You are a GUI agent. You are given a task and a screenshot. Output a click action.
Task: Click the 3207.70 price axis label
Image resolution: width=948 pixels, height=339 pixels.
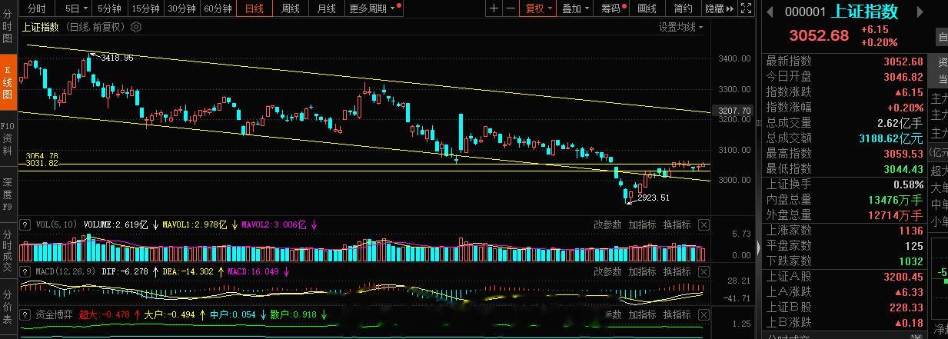click(x=733, y=111)
